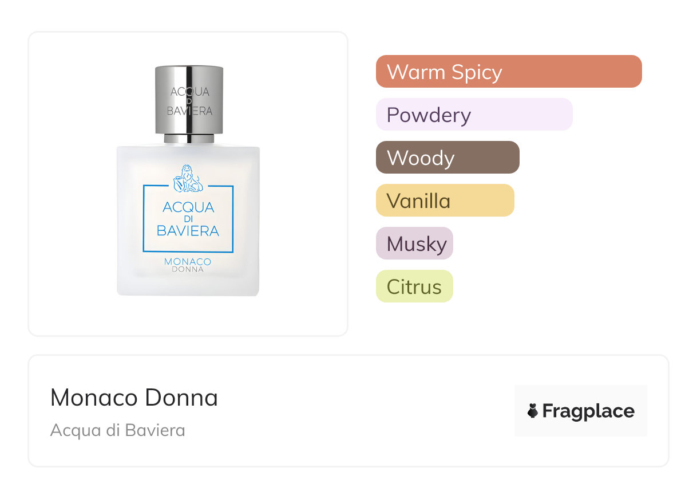The height and width of the screenshot is (495, 697).
Task: Click the blue MONACO text on the bottle
Action: coord(188,262)
